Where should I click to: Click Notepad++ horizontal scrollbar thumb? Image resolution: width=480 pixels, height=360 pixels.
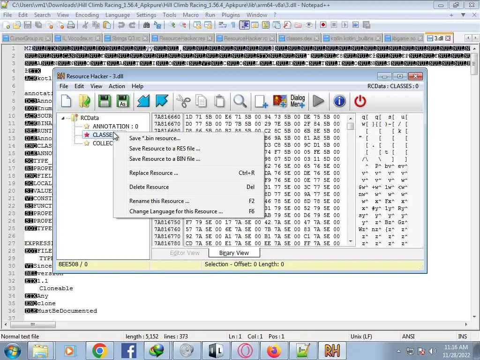[x=33, y=324]
